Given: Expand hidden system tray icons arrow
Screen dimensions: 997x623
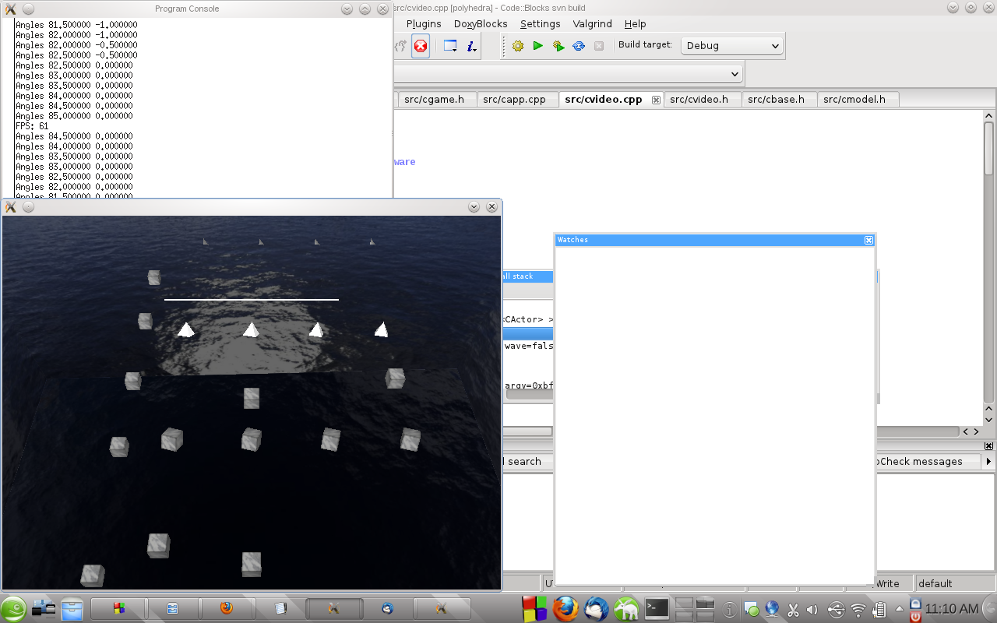Looking at the screenshot, I should point(900,609).
